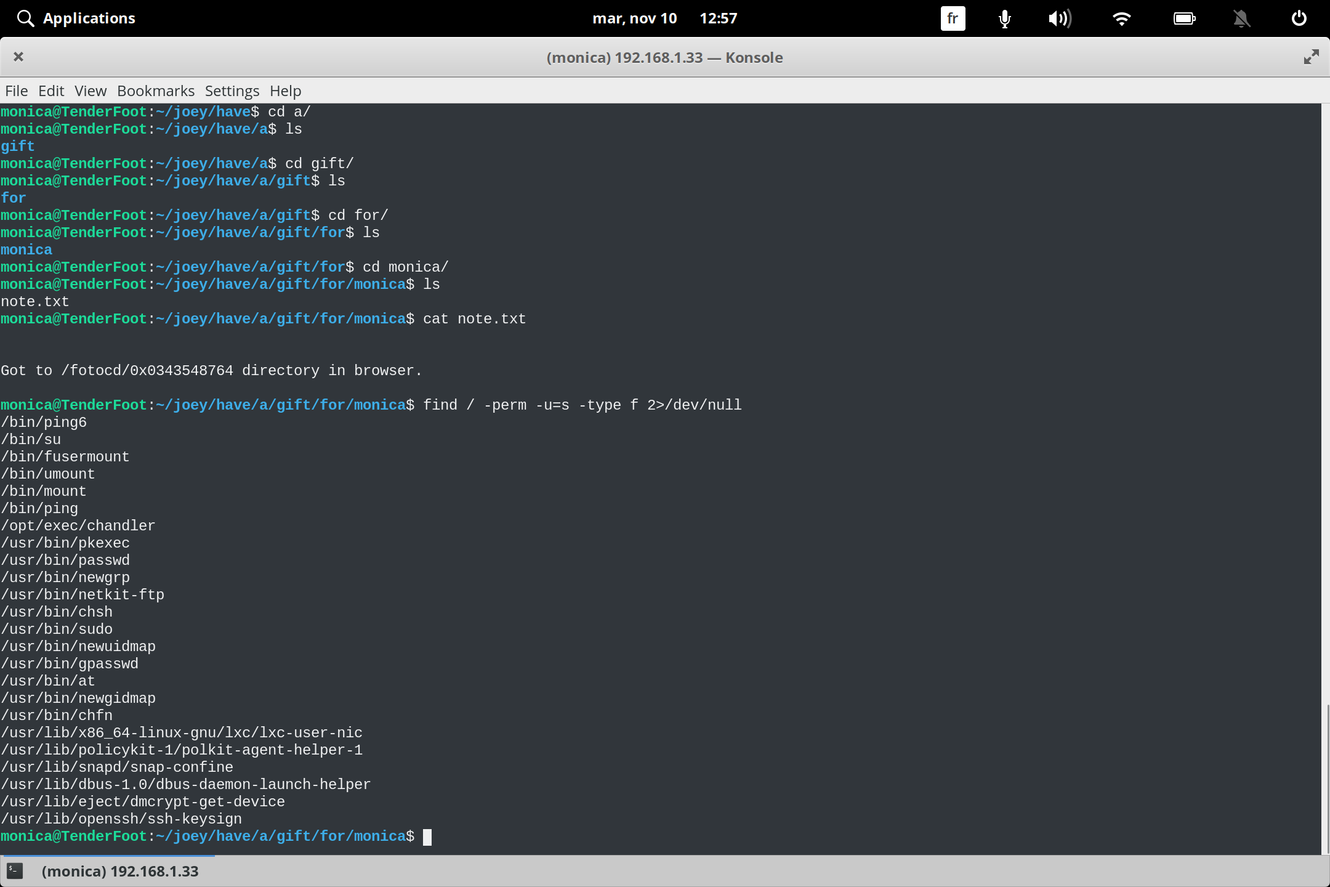1330x887 pixels.
Task: Open the Wi-Fi network icon
Action: [x=1122, y=18]
